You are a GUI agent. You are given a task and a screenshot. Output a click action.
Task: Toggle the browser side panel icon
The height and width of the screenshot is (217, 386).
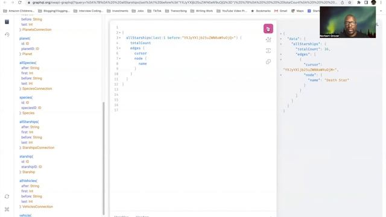pyautogui.click(x=366, y=2)
